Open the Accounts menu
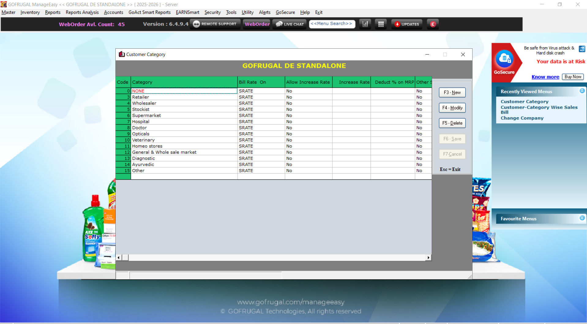This screenshot has height=324, width=587. pos(114,12)
